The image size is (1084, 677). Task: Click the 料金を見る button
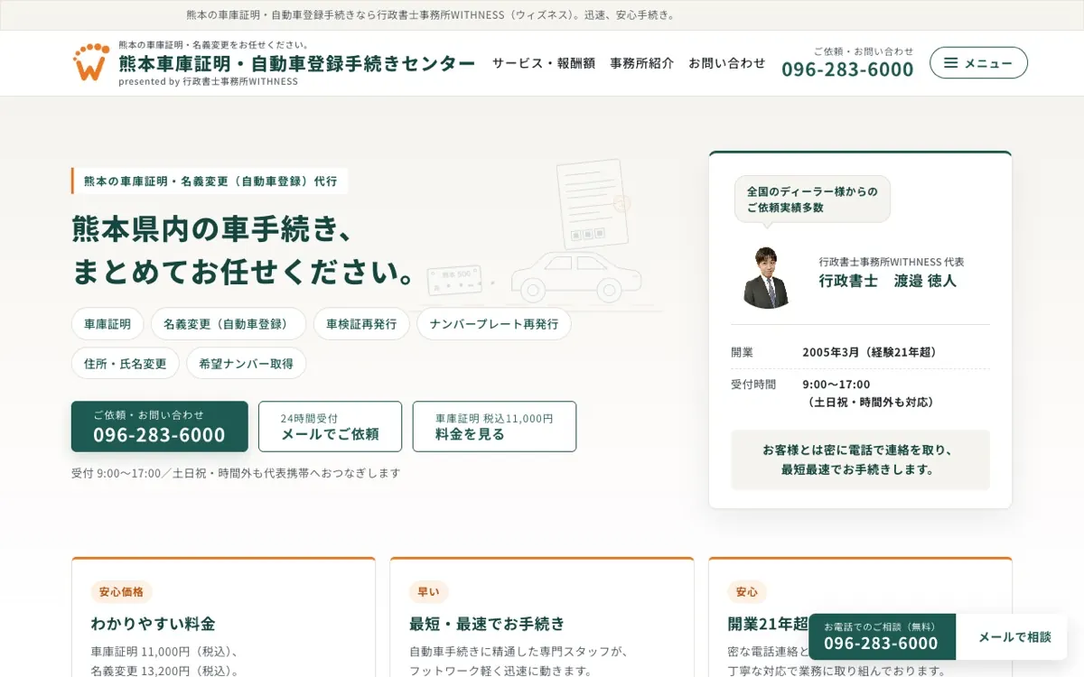pyautogui.click(x=494, y=426)
